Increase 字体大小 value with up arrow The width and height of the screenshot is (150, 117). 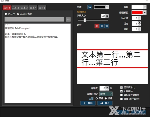(x=107, y=15)
